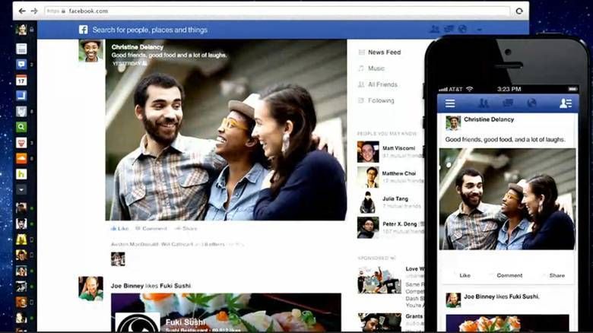The height and width of the screenshot is (333, 593).
Task: Click the facebook.com address bar
Action: pos(277,11)
